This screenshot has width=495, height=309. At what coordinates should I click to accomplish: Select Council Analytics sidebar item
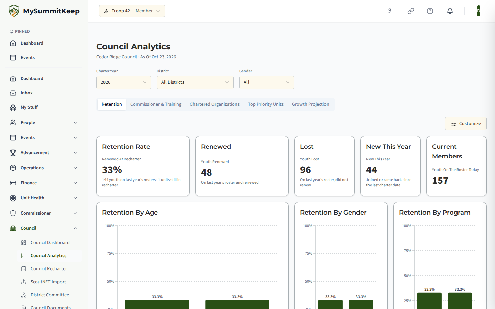(x=49, y=256)
